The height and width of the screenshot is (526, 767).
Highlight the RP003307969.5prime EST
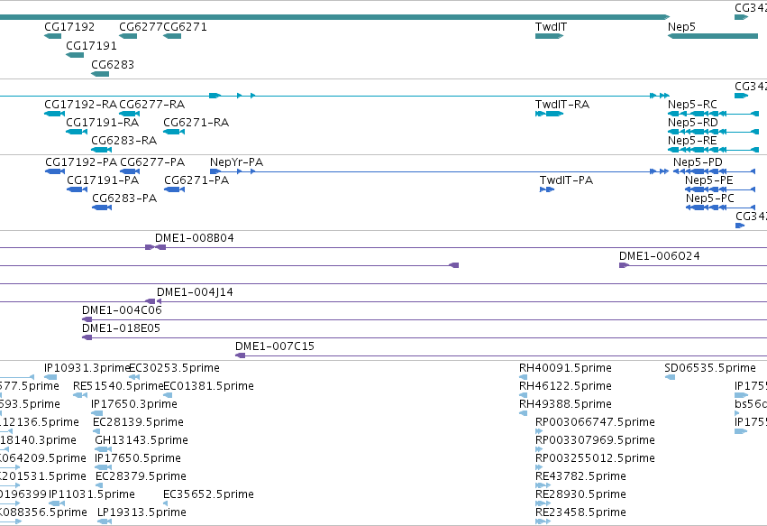(539, 449)
